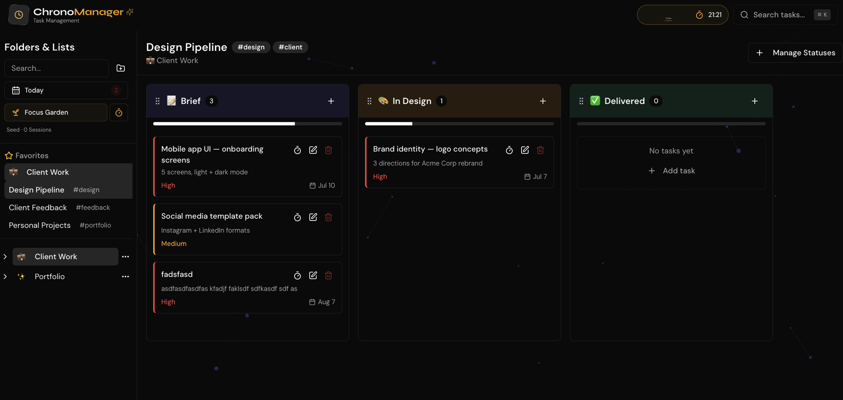This screenshot has width=843, height=400.
Task: Delete the Brand identity logo concepts task
Action: (540, 150)
